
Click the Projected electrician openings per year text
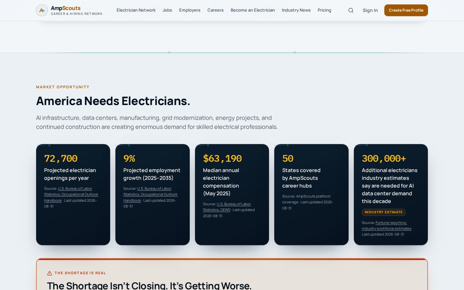coord(70,174)
